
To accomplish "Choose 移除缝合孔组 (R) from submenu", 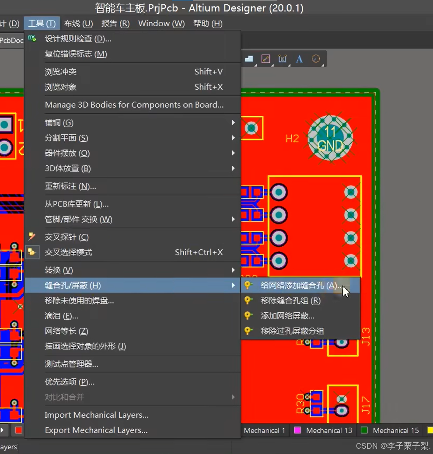I will coord(300,300).
